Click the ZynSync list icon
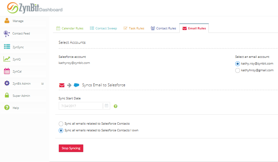The height and width of the screenshot is (162, 278). (7, 47)
